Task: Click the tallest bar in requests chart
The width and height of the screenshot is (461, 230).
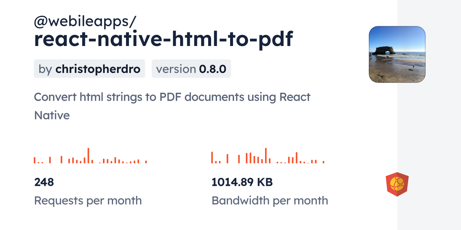Action: (x=88, y=156)
